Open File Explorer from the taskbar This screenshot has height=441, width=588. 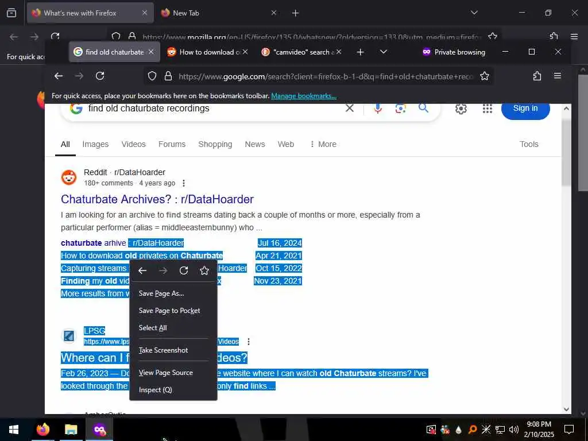click(x=71, y=430)
